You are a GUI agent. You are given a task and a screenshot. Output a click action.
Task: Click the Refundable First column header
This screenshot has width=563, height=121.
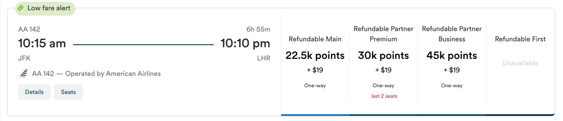click(x=520, y=39)
